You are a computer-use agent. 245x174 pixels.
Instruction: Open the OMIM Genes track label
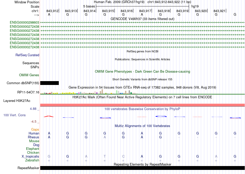tap(29, 75)
